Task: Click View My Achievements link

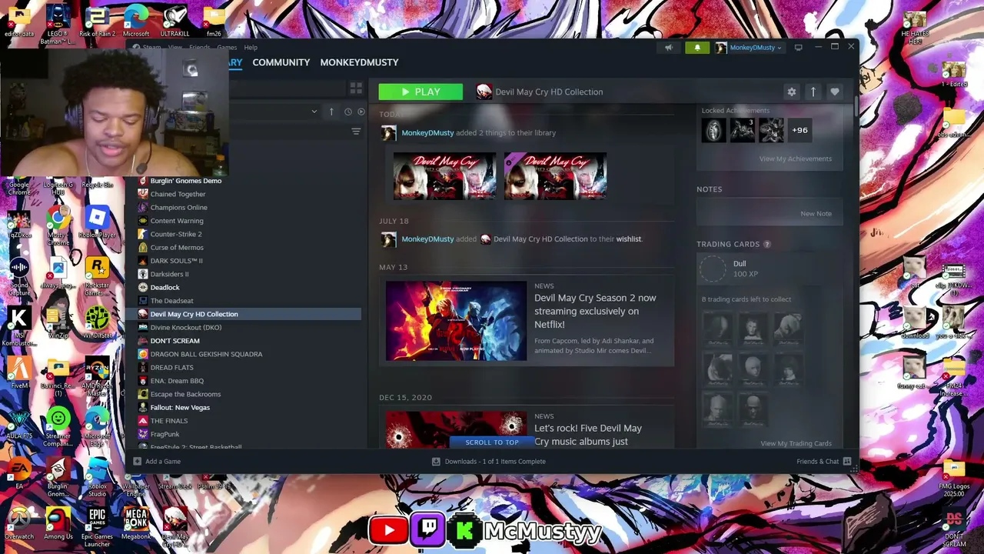Action: [795, 159]
